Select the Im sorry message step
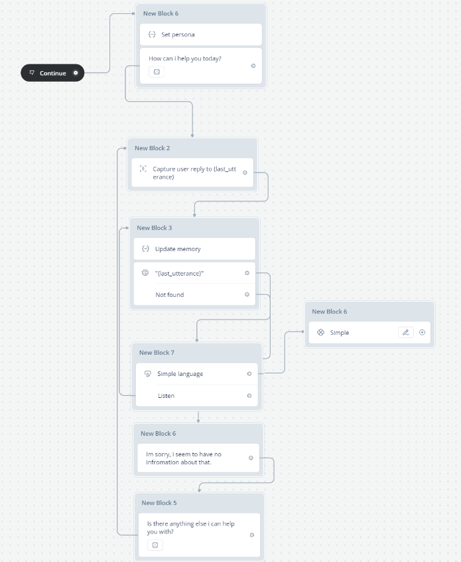This screenshot has width=461, height=562. pyautogui.click(x=198, y=458)
